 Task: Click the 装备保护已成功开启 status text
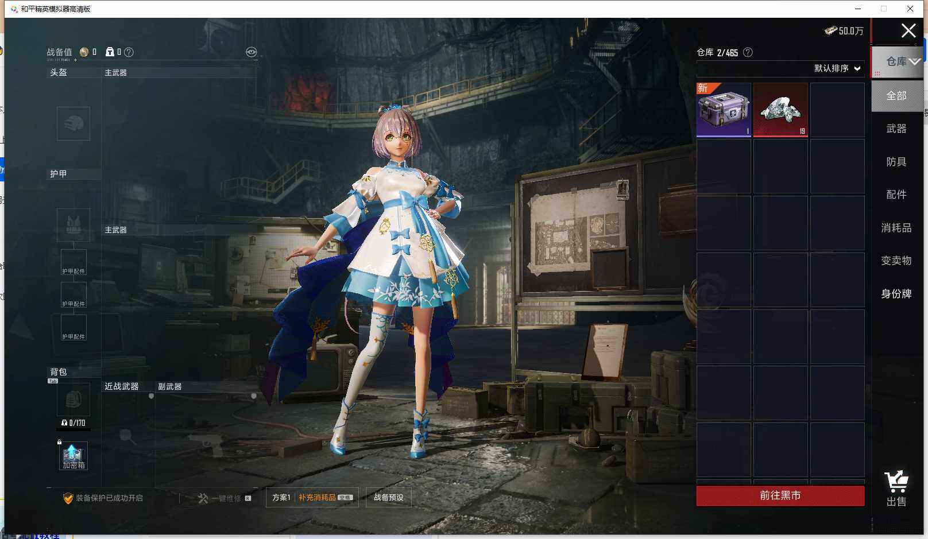pos(110,498)
